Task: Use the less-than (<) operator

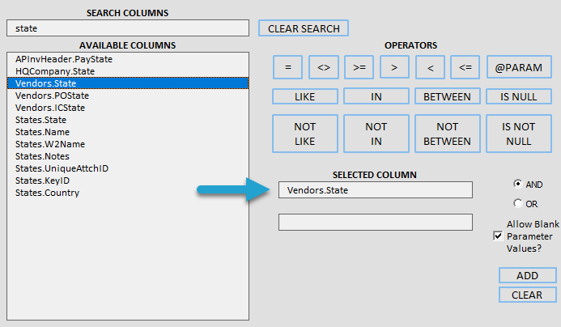Action: click(430, 67)
